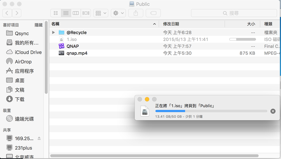Click the date 今天 上午6:28
This screenshot has height=159, width=281.
[x=177, y=32]
